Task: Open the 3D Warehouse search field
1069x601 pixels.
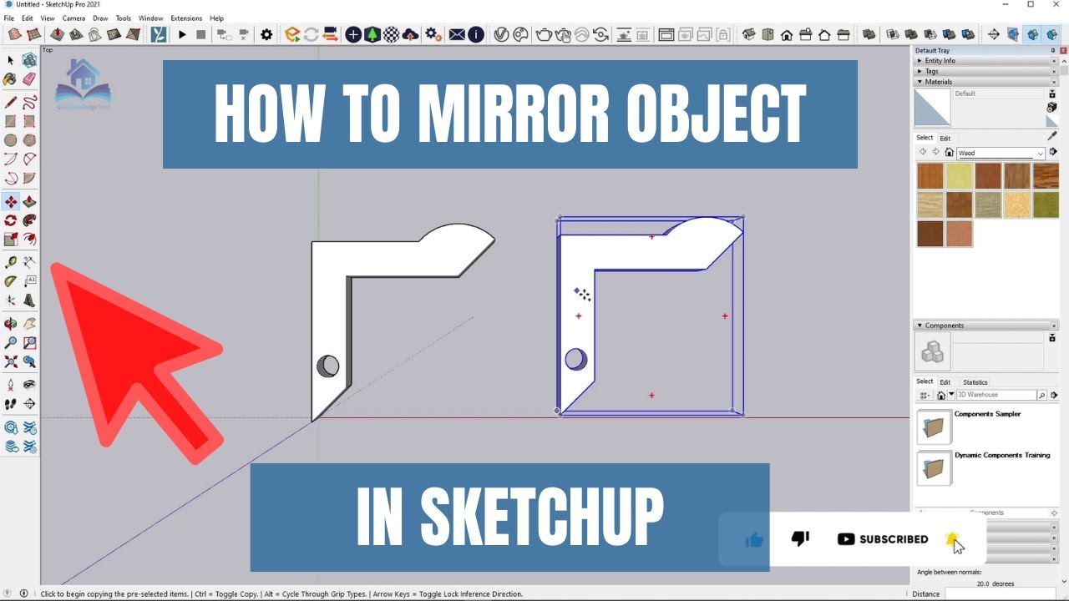Action: click(996, 395)
